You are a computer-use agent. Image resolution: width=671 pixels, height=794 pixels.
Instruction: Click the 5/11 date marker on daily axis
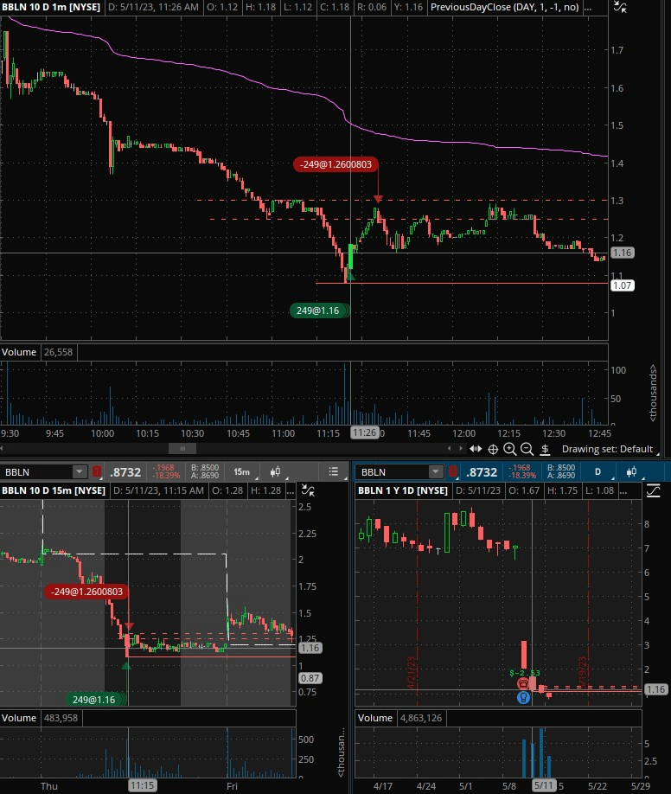coord(544,785)
